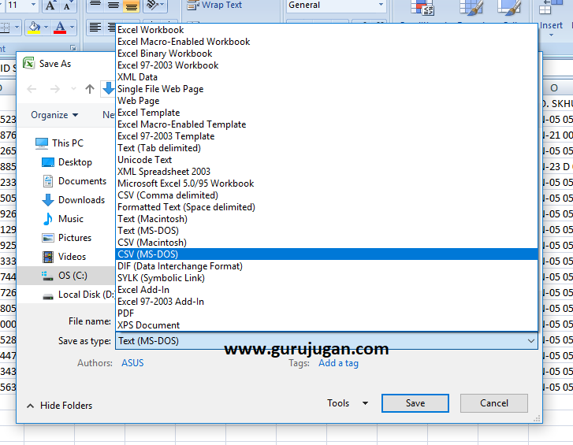
Task: Click the red Font Color icon
Action: pos(61,27)
